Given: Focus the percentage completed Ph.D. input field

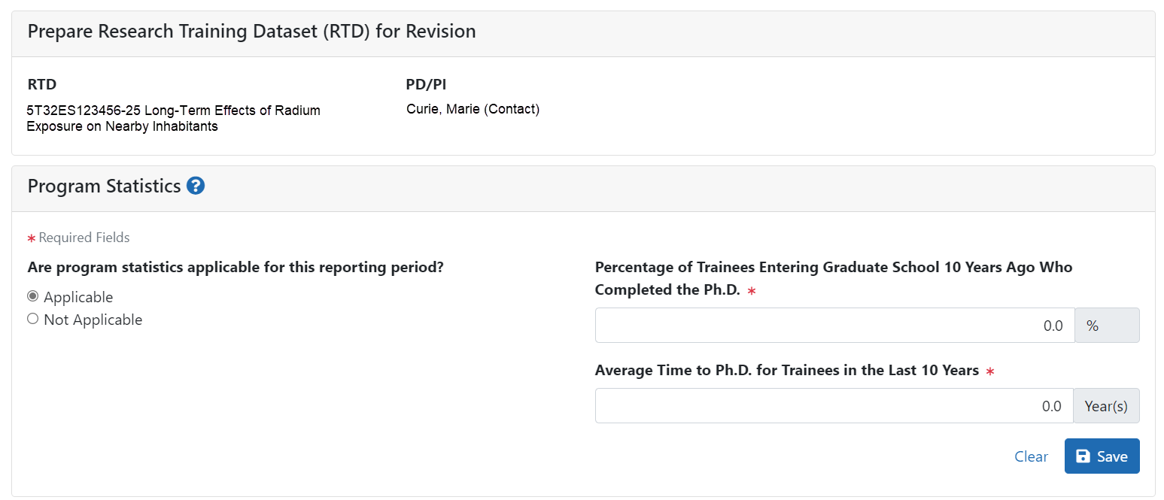Looking at the screenshot, I should [x=834, y=326].
